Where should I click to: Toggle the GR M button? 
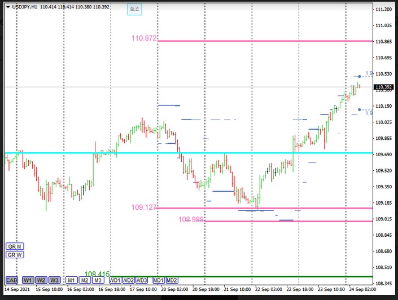click(15, 246)
